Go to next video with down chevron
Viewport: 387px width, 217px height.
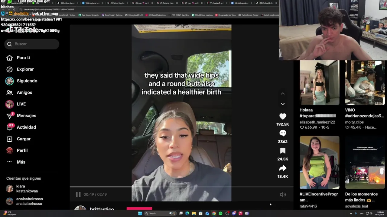tap(283, 104)
